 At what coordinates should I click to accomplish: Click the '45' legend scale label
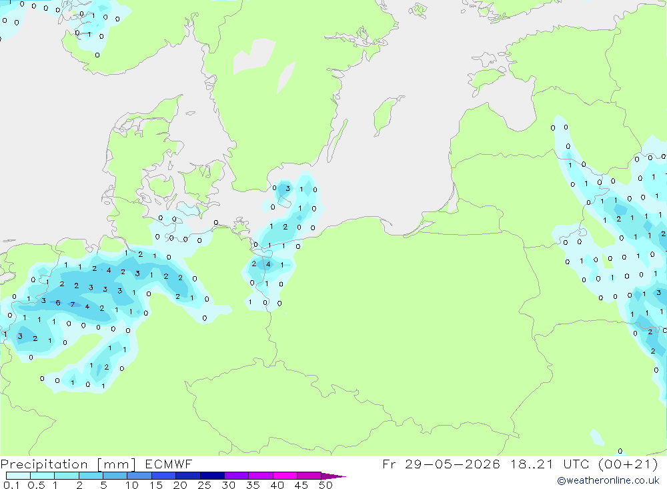(301, 485)
